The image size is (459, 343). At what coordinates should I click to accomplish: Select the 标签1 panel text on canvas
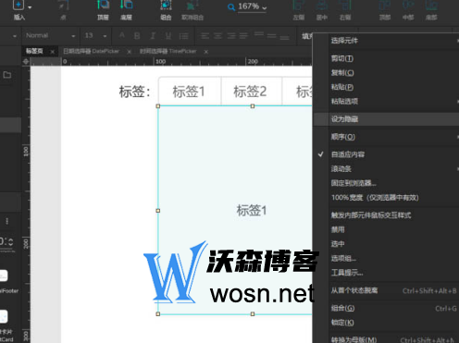pyautogui.click(x=252, y=210)
